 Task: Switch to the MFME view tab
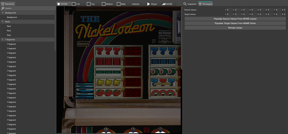pyautogui.click(x=64, y=4)
